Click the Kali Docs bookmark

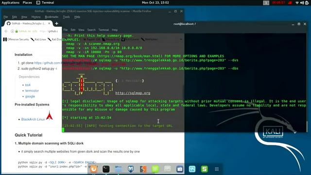[x=54, y=39]
